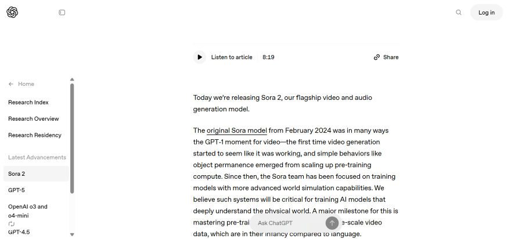Open the search magnifier icon
This screenshot has width=511, height=239.
459,12
